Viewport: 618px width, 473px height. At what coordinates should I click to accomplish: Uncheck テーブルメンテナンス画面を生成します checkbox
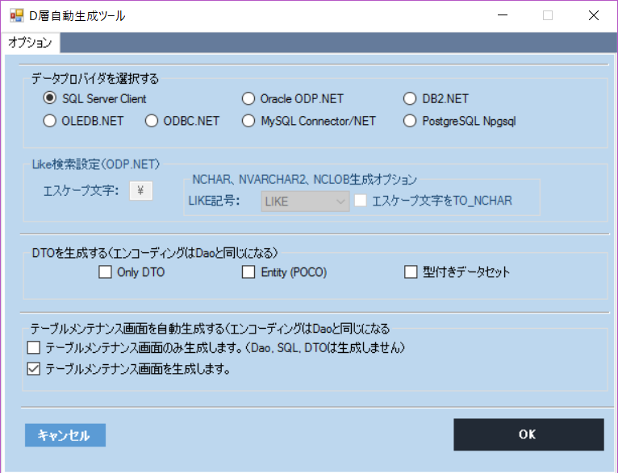(x=34, y=369)
